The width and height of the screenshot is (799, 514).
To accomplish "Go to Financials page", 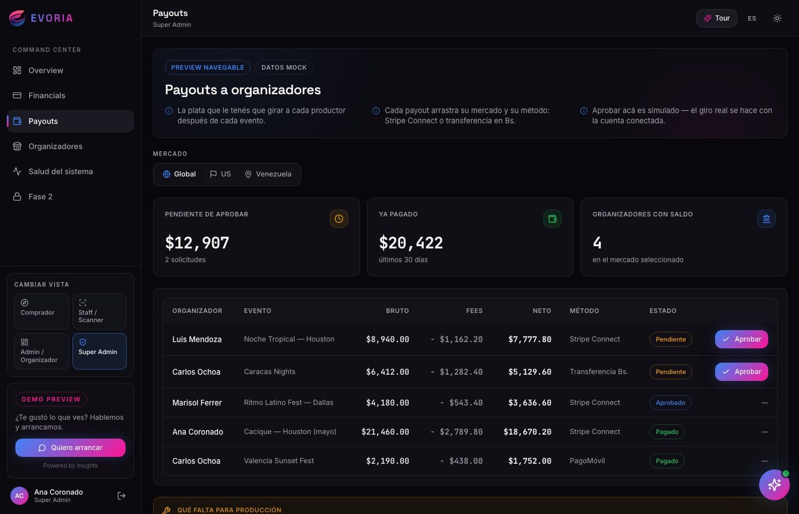I will (70, 95).
